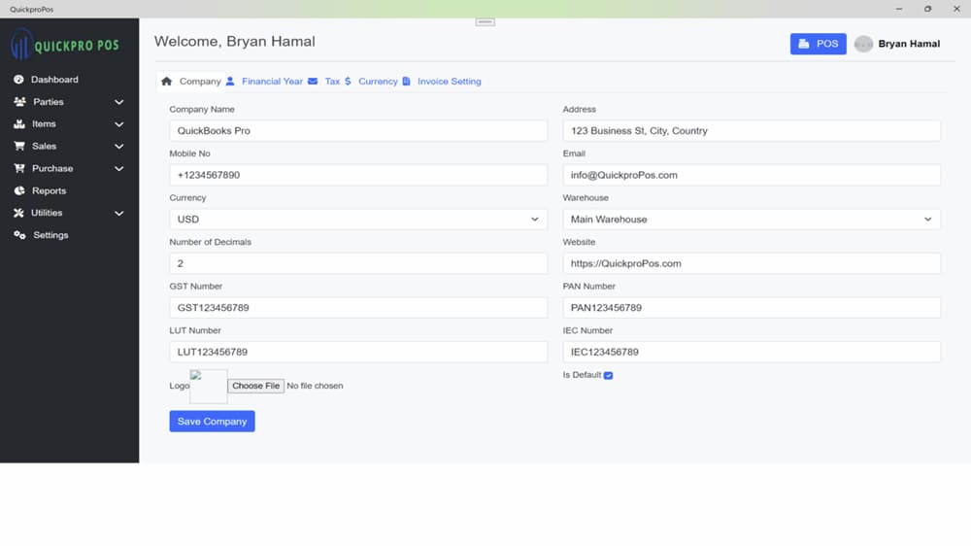Click the Company Name input field

pos(358,131)
